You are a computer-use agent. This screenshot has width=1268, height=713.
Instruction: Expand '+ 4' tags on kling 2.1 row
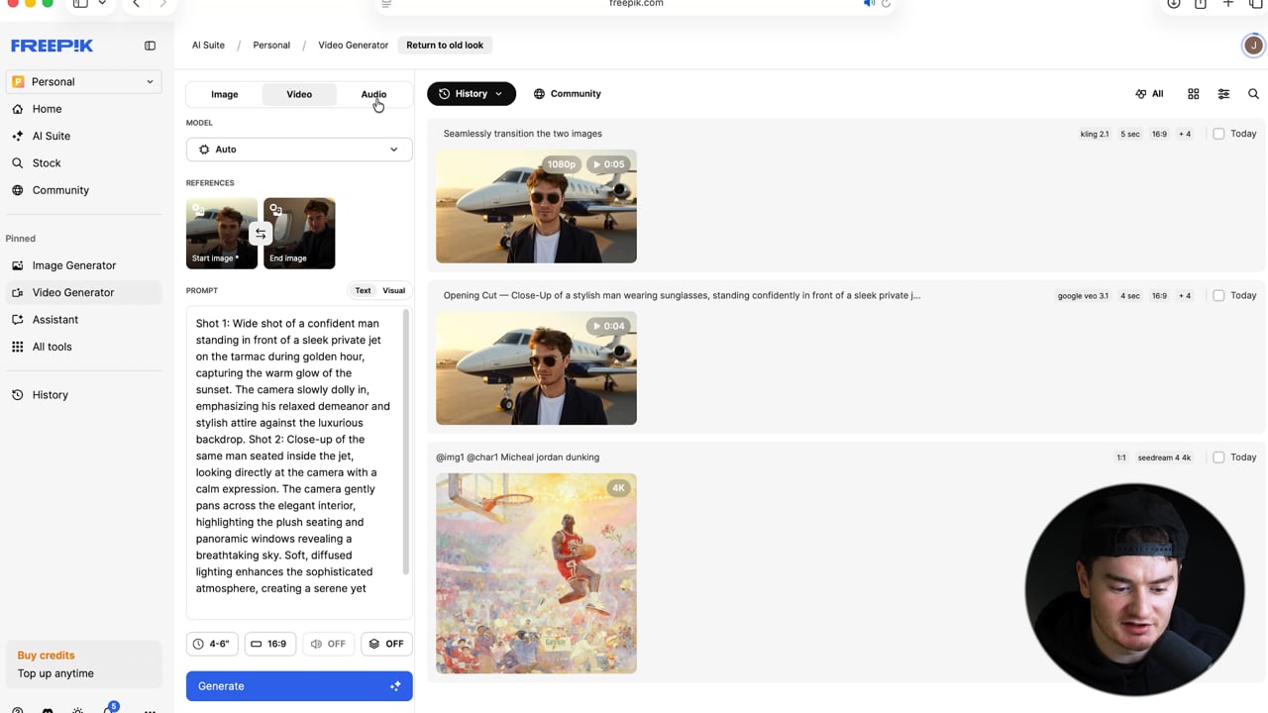1185,134
